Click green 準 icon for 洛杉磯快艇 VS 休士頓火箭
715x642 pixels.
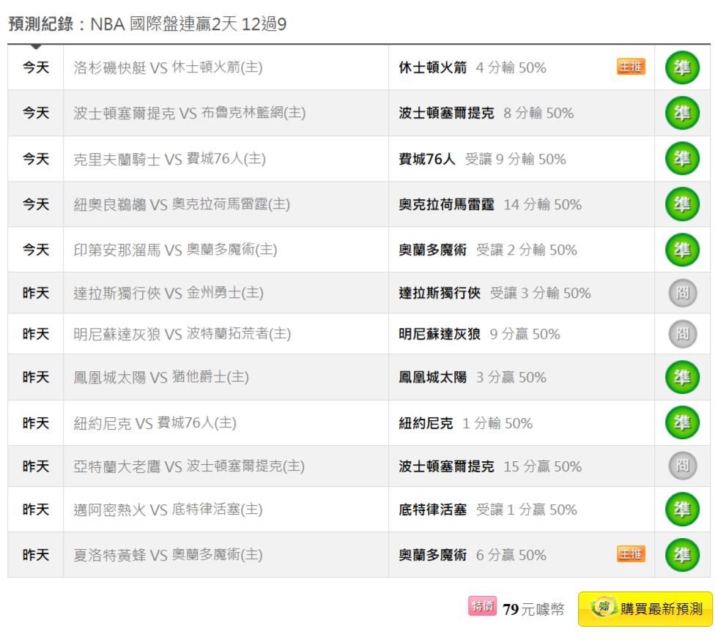(682, 68)
